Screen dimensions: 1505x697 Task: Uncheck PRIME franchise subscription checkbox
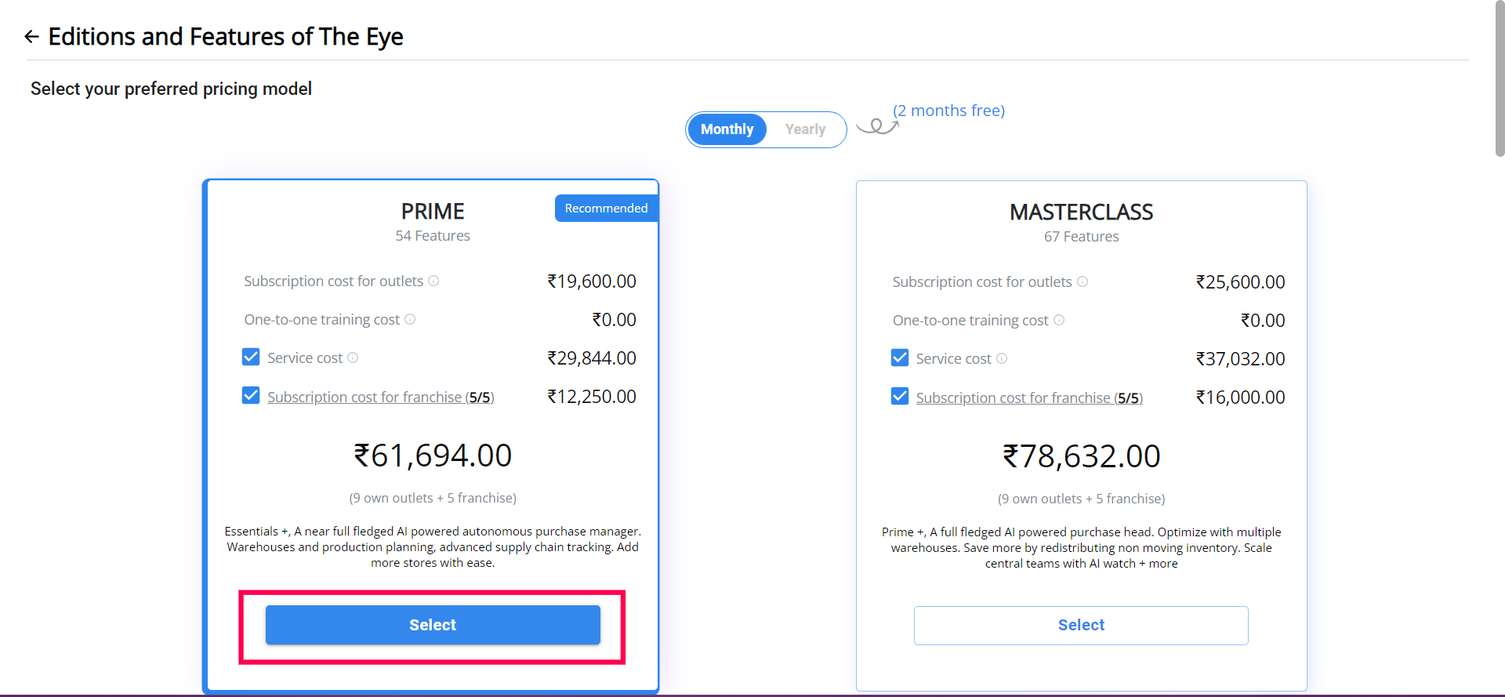point(251,396)
